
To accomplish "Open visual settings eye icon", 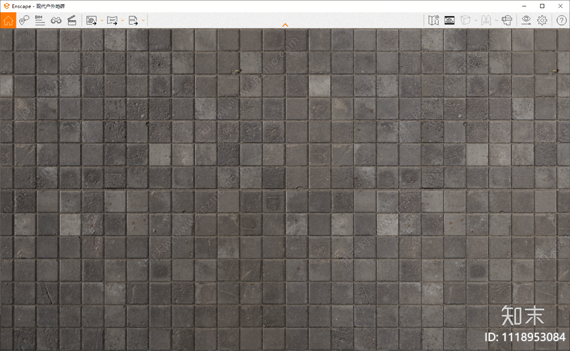I will (x=526, y=20).
